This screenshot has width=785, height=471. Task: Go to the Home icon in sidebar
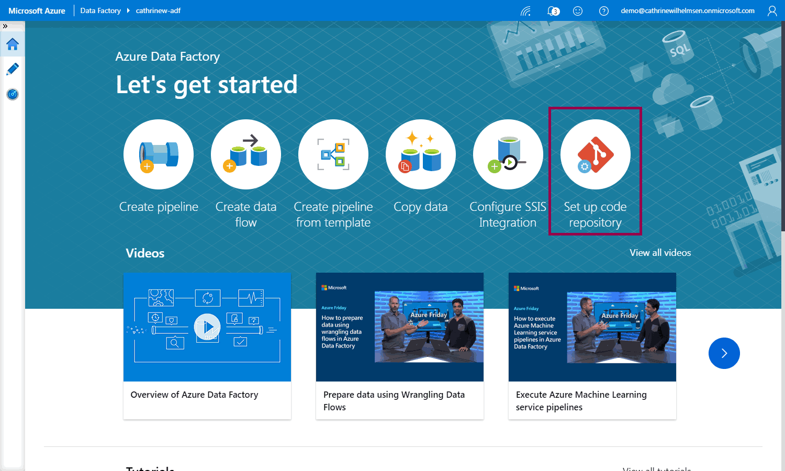pos(13,44)
